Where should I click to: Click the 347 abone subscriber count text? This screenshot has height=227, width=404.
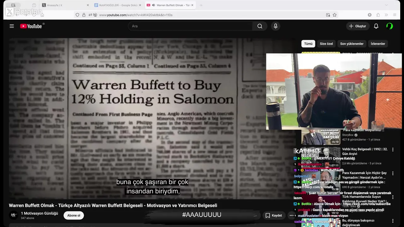point(27,218)
